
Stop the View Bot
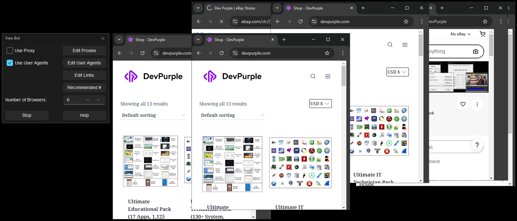point(27,115)
